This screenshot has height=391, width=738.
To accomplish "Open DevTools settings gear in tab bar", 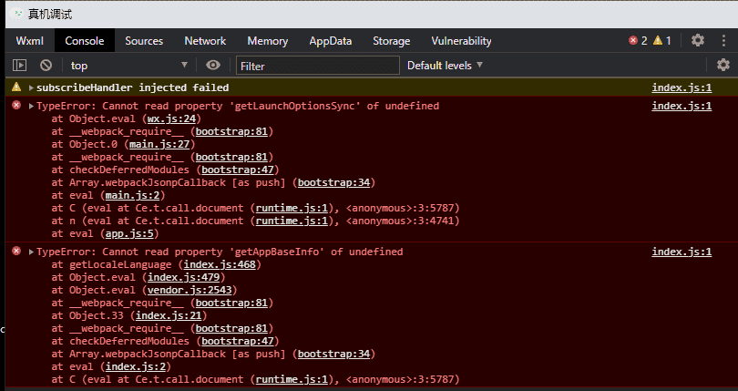I will (x=698, y=40).
